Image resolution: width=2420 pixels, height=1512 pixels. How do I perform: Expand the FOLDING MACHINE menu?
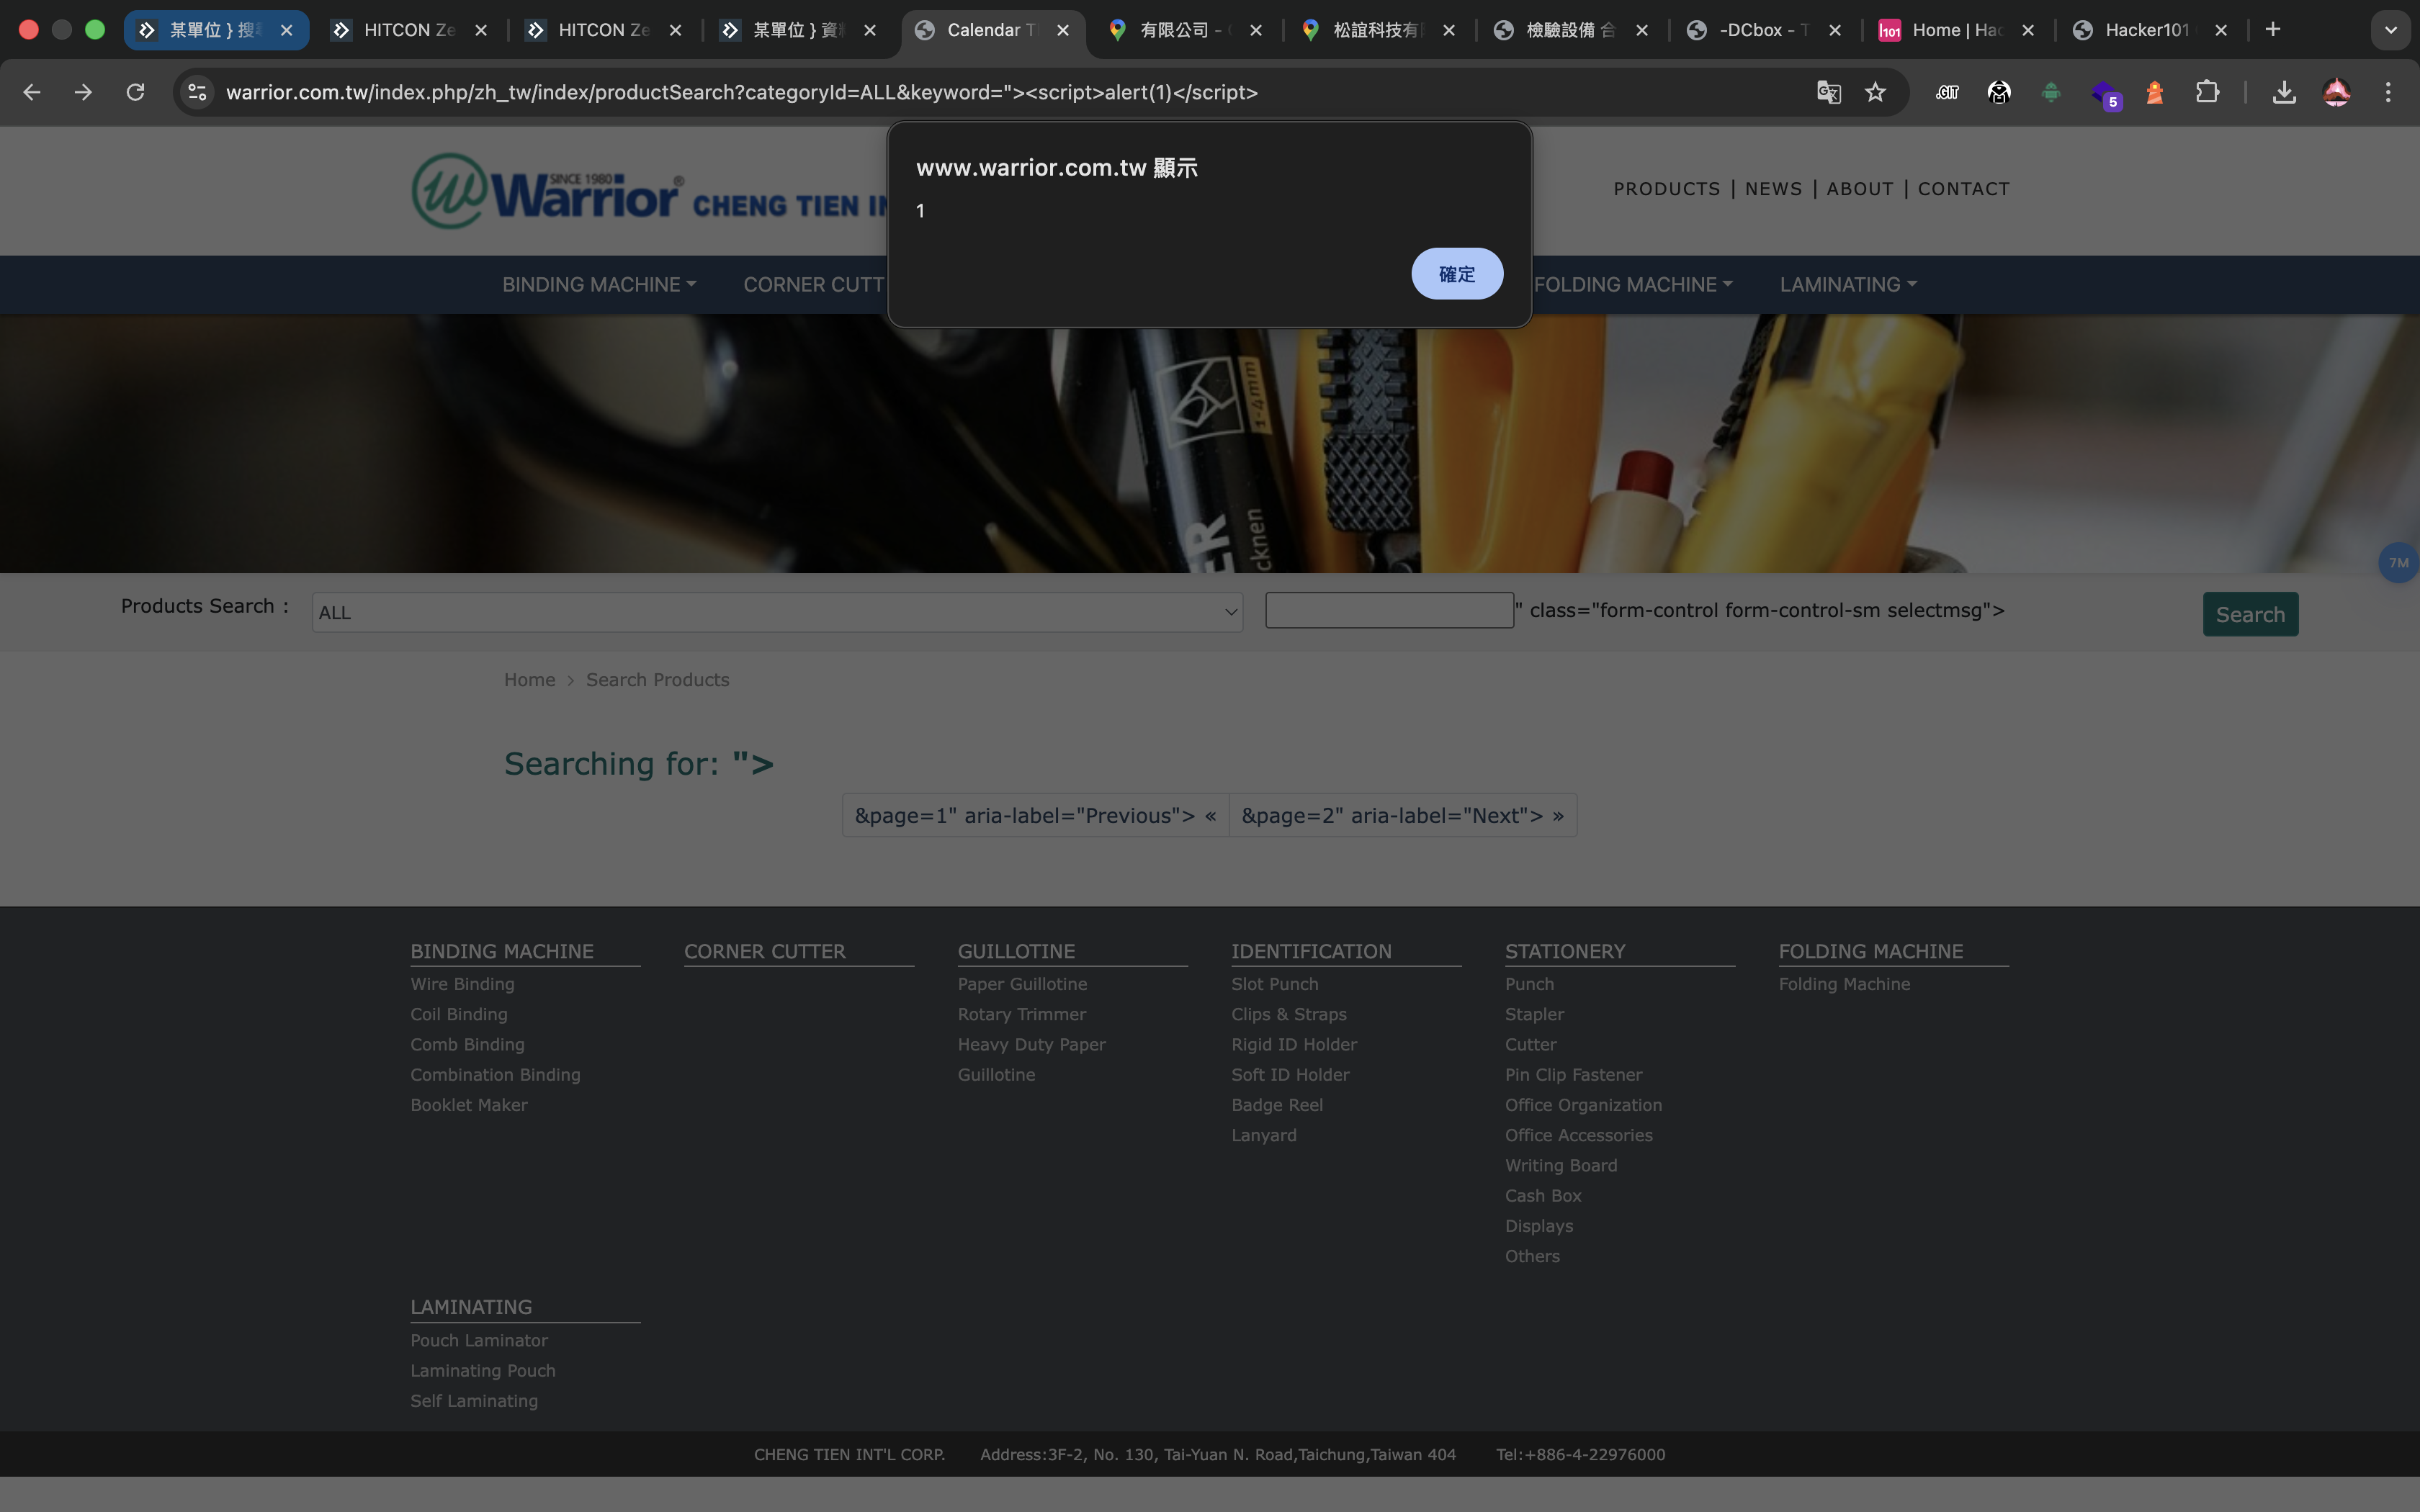pyautogui.click(x=1633, y=285)
